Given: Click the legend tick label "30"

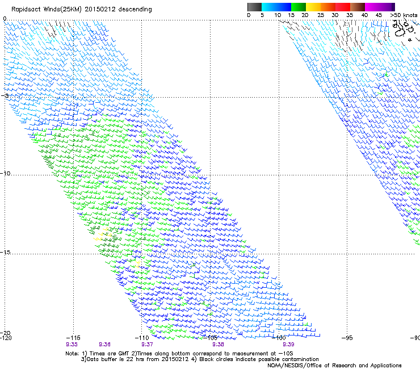Looking at the screenshot, I should (335, 15).
